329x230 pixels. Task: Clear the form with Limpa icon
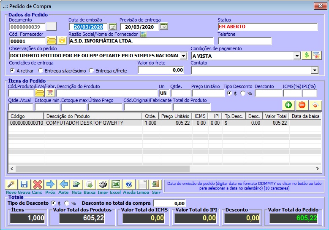click(x=142, y=185)
